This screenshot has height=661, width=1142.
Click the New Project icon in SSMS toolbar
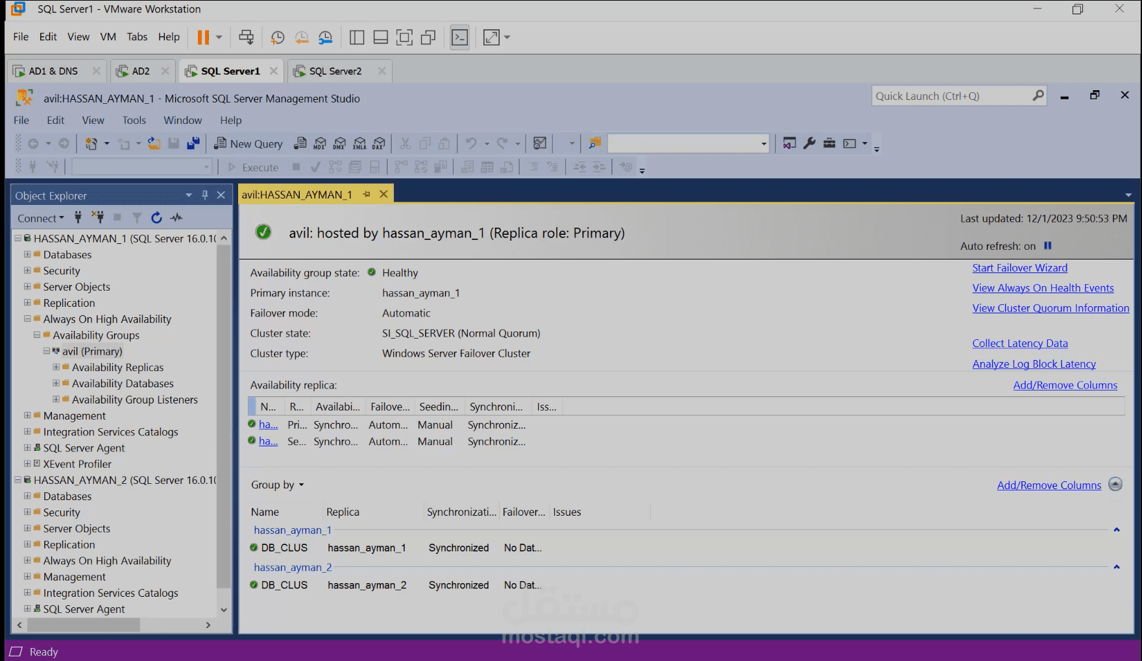point(91,144)
